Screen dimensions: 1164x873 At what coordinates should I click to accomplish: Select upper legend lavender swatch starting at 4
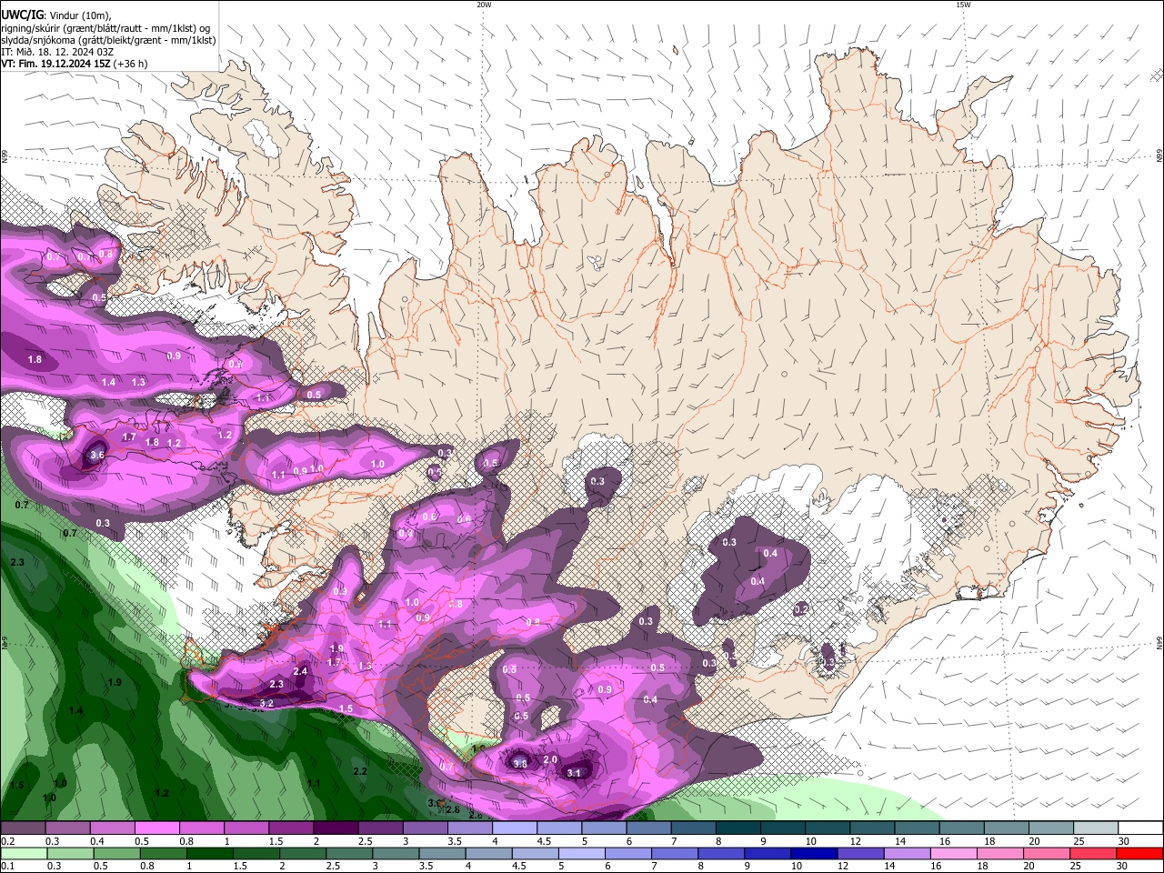click(515, 828)
